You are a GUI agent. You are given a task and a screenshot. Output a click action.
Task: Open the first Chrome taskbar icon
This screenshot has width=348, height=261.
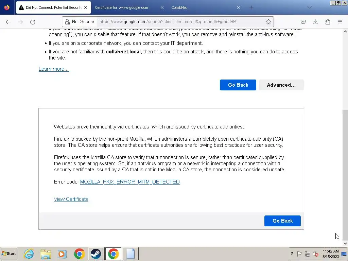79,254
